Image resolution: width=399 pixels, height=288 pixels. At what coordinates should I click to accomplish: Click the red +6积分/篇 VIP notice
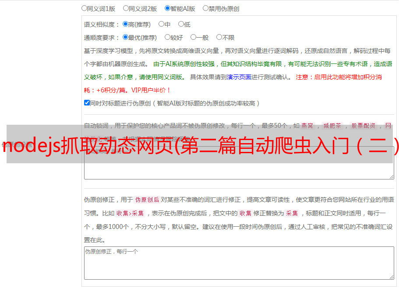coord(127,90)
